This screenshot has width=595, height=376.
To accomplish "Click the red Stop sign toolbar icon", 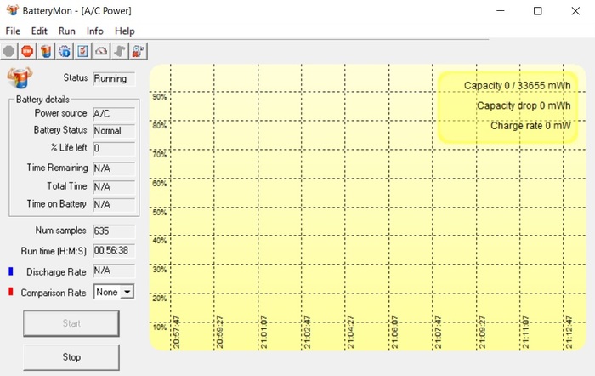I will [27, 51].
